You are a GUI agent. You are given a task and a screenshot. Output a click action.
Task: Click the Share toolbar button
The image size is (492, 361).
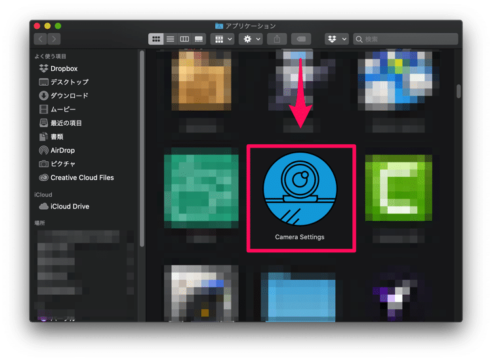pos(277,39)
